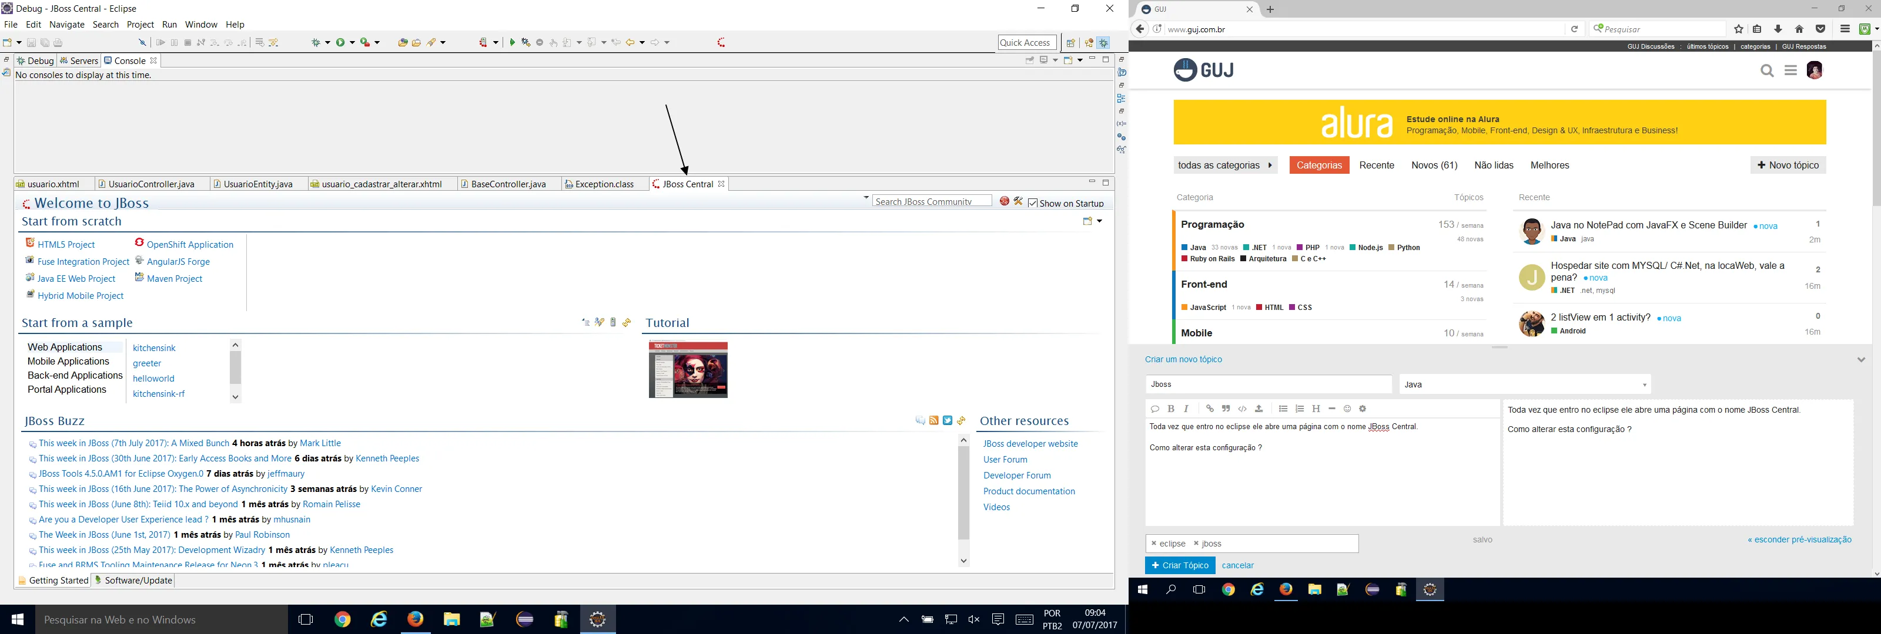The image size is (1881, 634).
Task: Remove the jboss tag from the topic
Action: (x=1196, y=544)
